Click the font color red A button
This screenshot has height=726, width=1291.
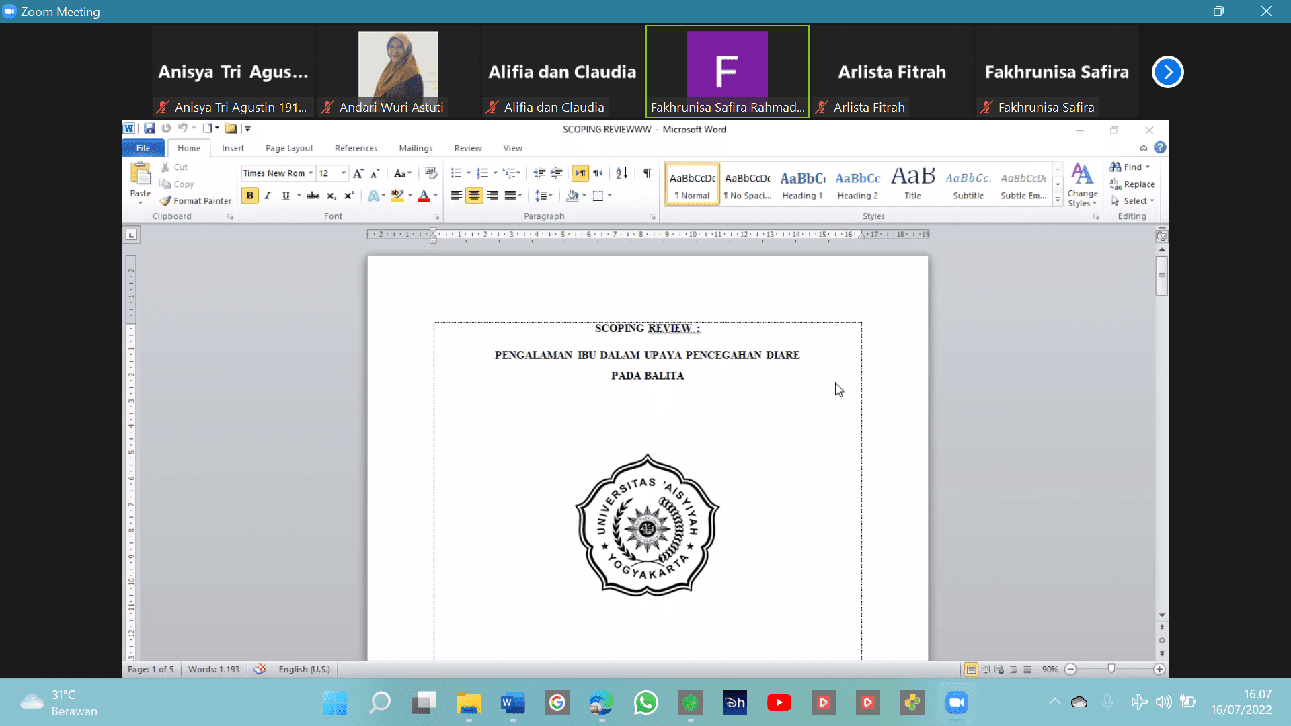(424, 196)
